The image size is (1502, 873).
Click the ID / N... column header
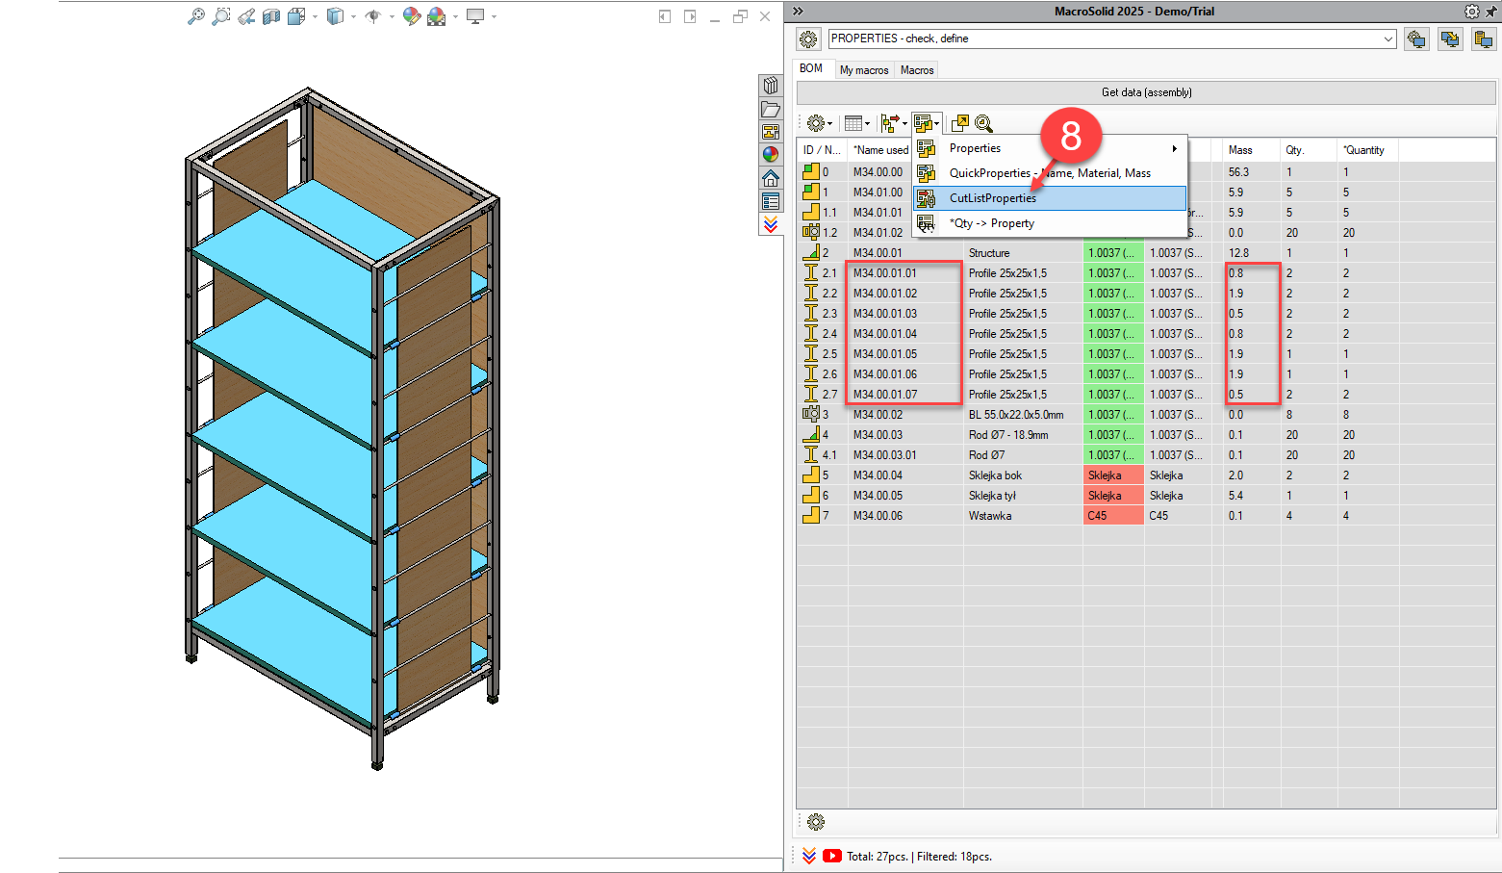[822, 150]
